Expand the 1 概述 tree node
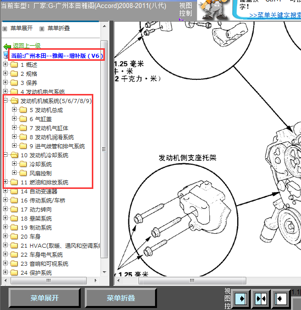Image resolution: width=301 pixels, height=310 pixels. [6, 64]
